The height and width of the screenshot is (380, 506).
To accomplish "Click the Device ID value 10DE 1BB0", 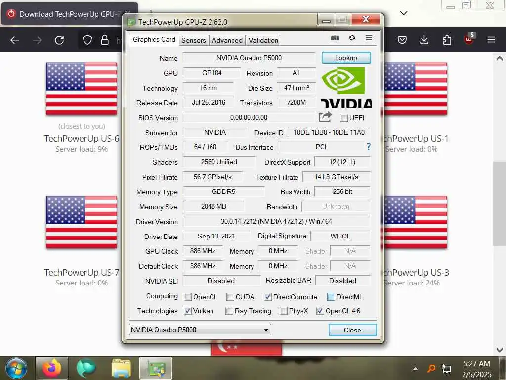I will click(329, 132).
